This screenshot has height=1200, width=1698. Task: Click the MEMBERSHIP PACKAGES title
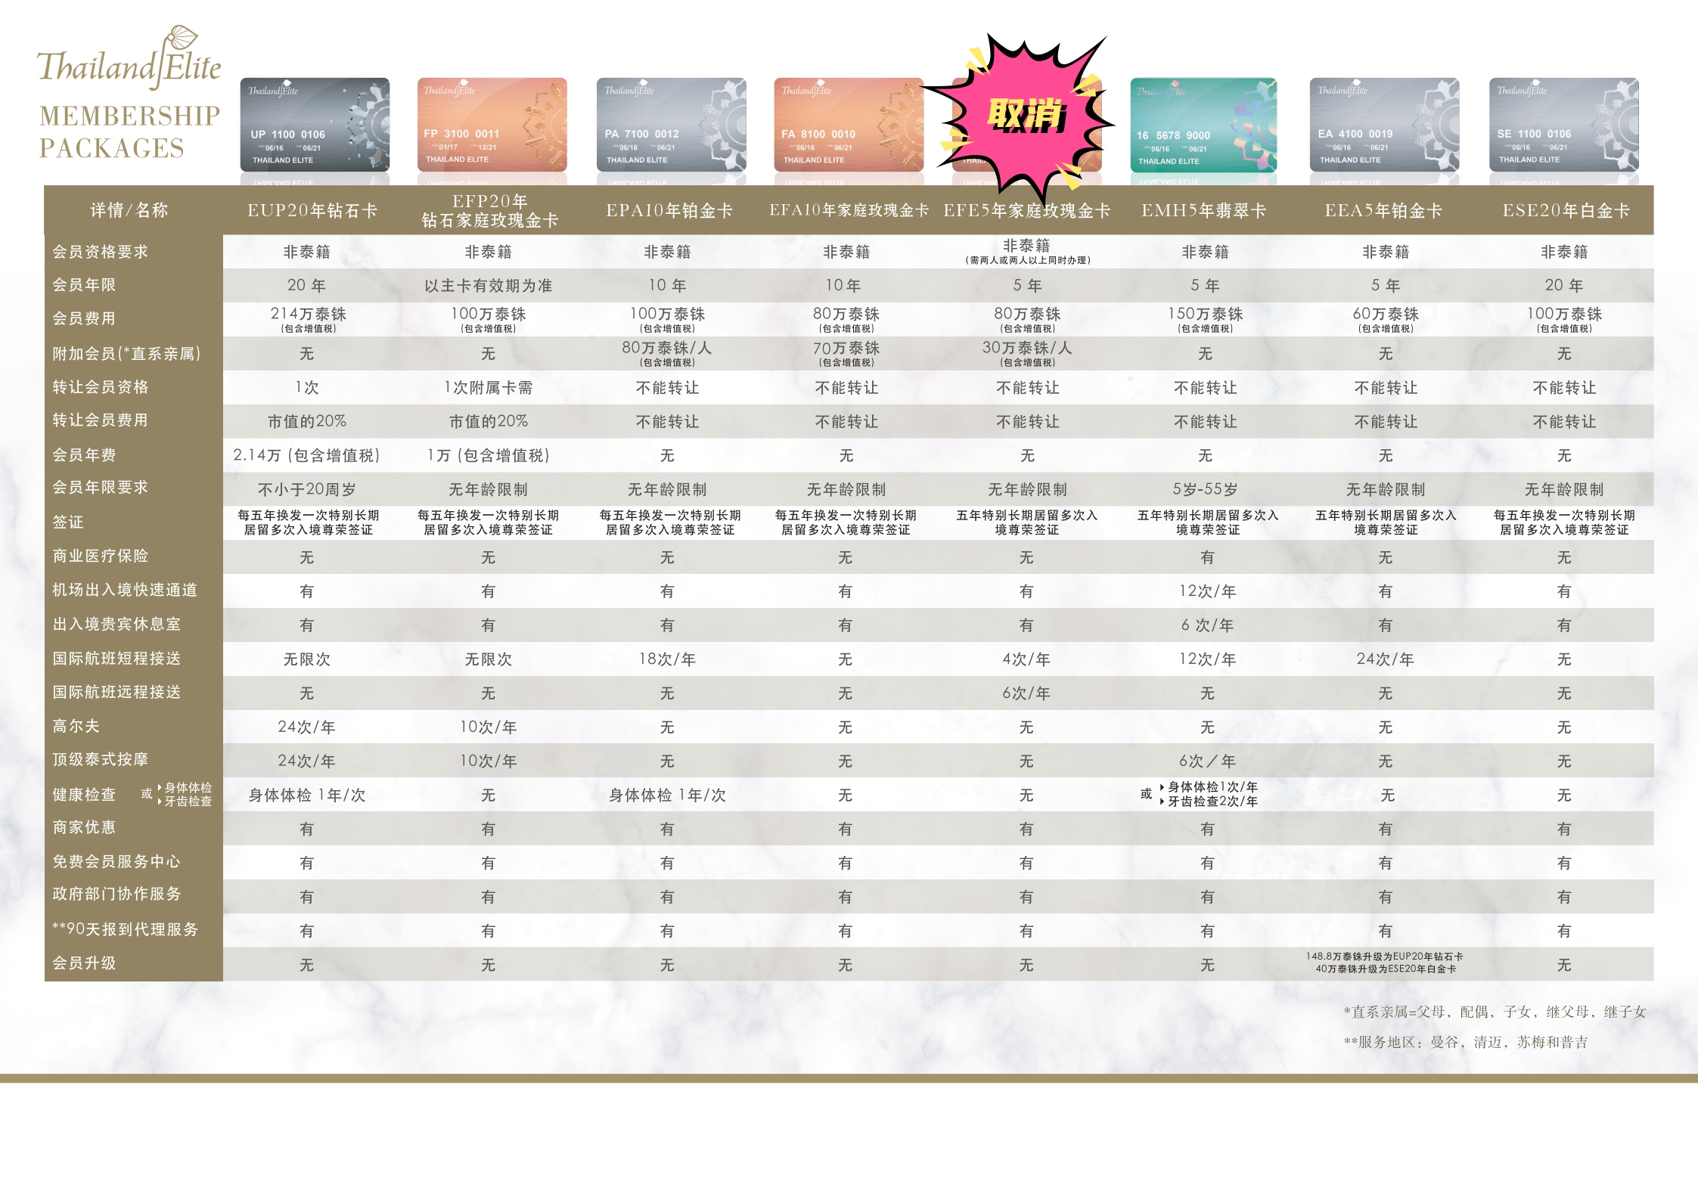[129, 132]
